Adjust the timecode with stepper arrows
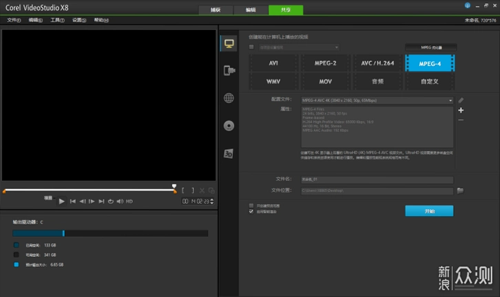 [212, 201]
